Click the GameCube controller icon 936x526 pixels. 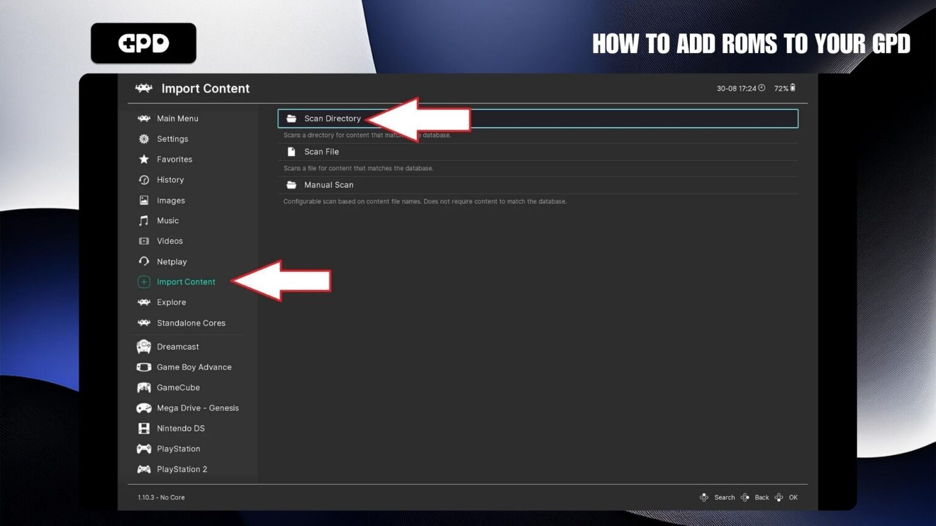point(144,388)
